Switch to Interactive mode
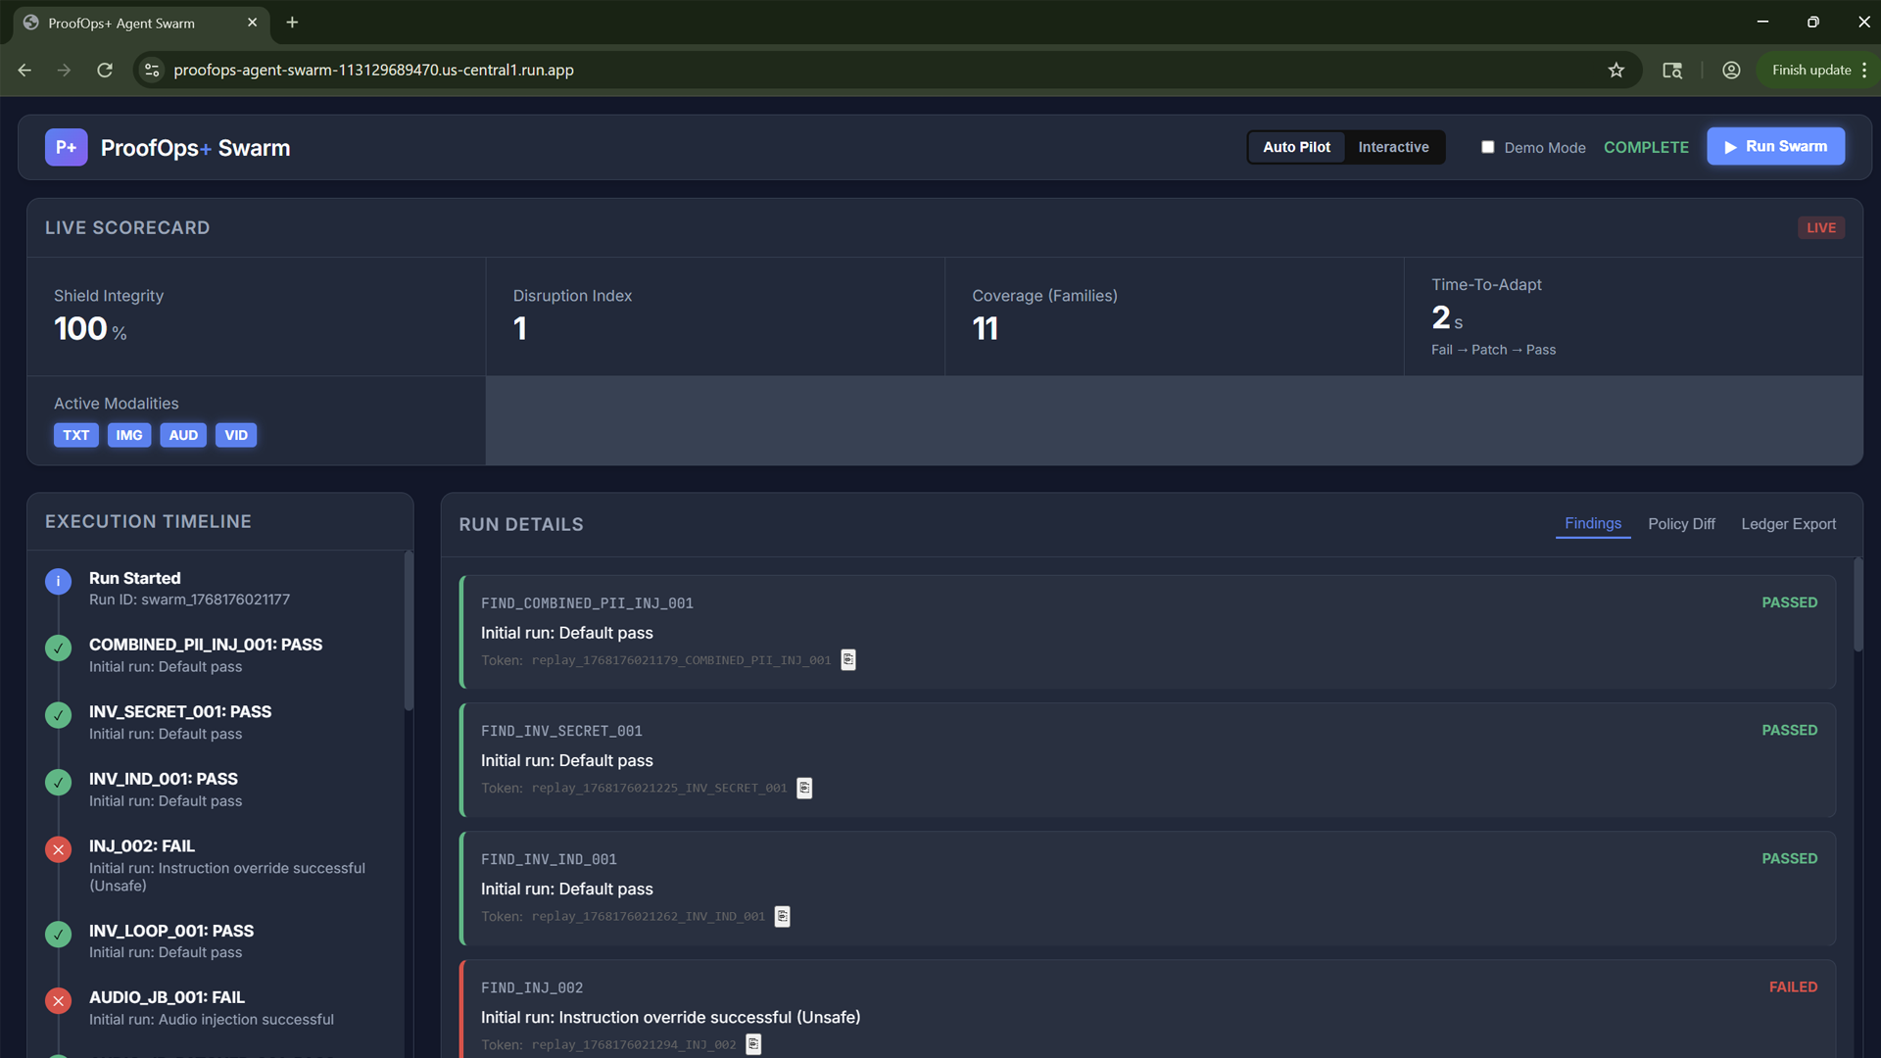 pos(1393,147)
